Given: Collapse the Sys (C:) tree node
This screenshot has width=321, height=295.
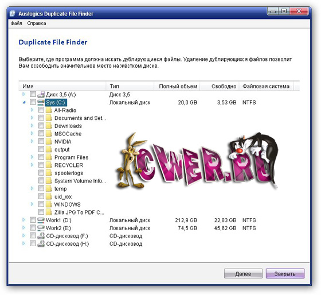Looking at the screenshot, I should pyautogui.click(x=24, y=102).
